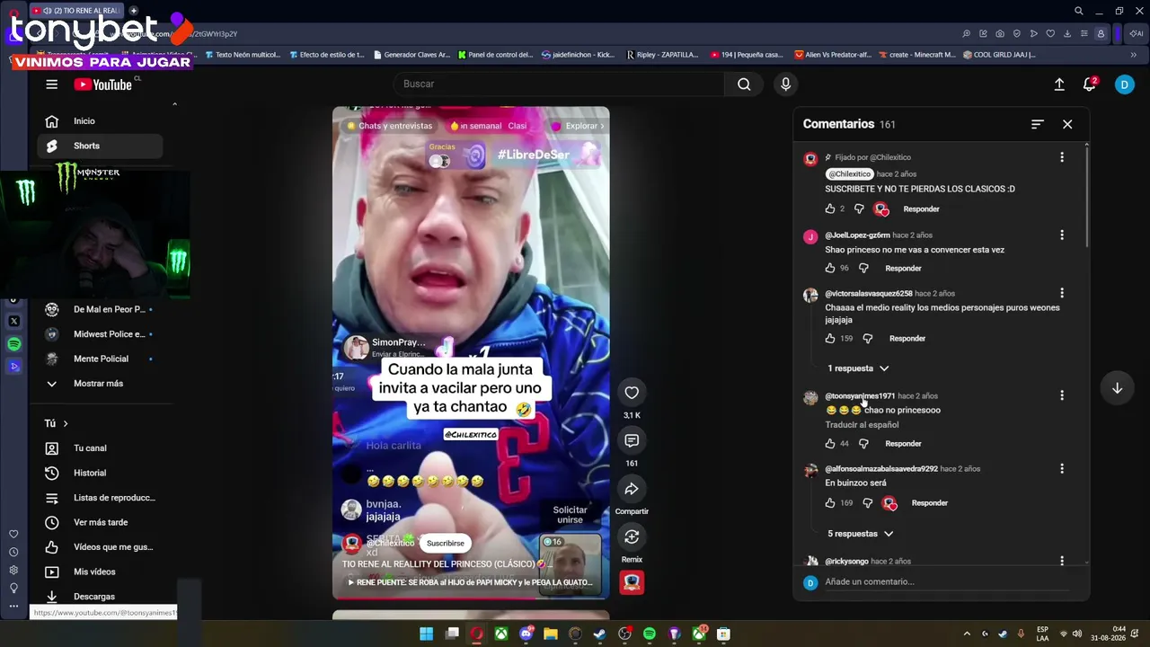
Task: Close the Comentarios panel
Action: tap(1067, 124)
